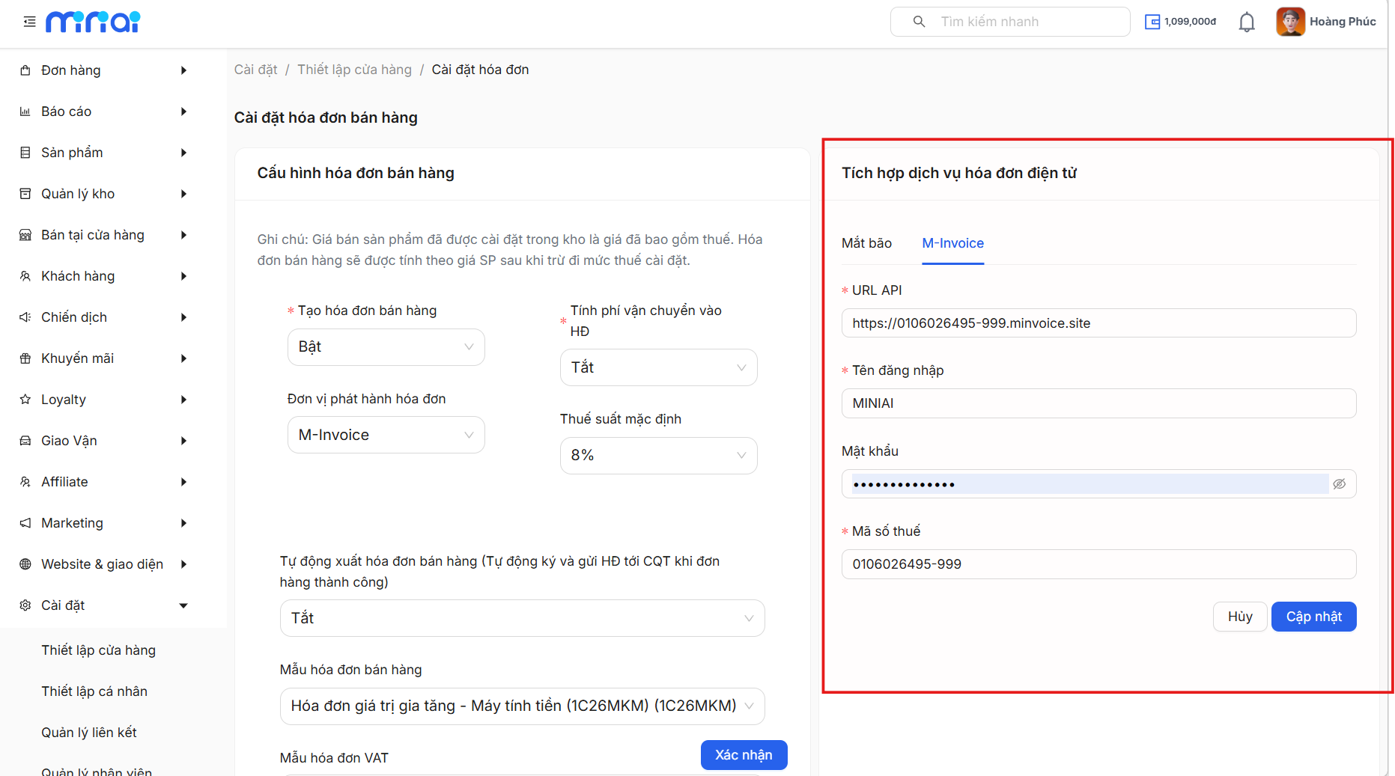The height and width of the screenshot is (776, 1395).
Task: Expand the Khách hàng menu arrow
Action: click(183, 276)
